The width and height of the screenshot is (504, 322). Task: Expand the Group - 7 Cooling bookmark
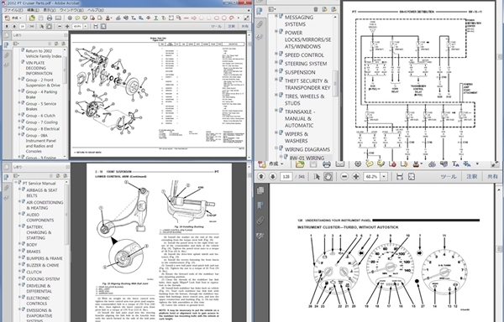(19, 122)
